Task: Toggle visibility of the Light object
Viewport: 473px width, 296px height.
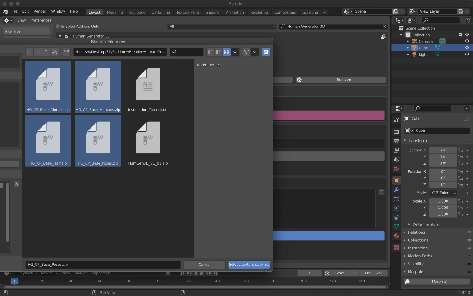Action: (467, 54)
